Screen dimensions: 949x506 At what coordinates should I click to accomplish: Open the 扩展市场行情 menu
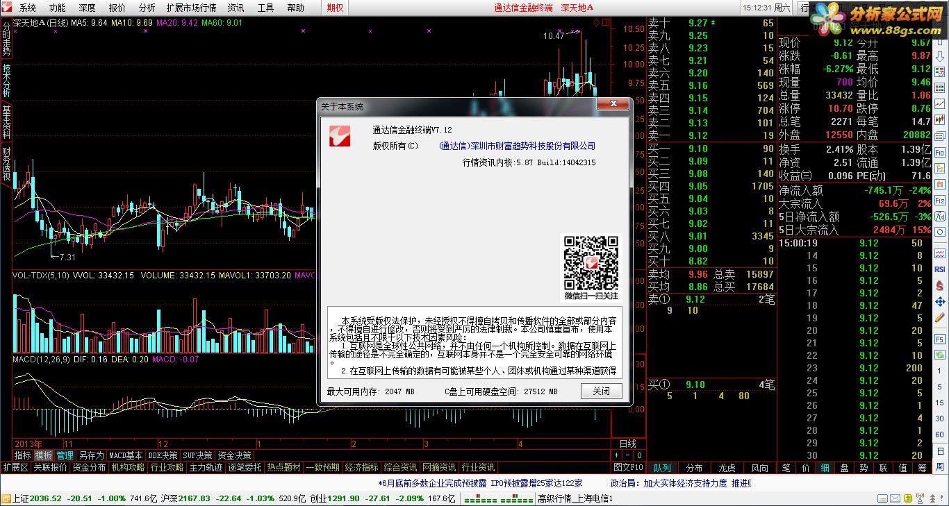coord(191,8)
